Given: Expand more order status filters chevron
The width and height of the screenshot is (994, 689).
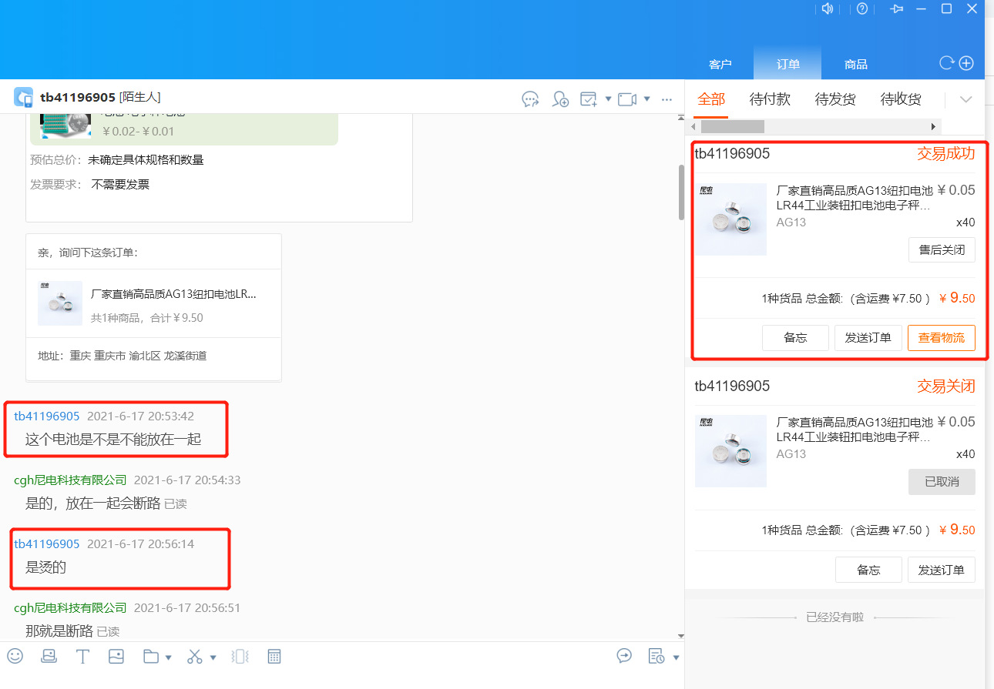Looking at the screenshot, I should 965,99.
